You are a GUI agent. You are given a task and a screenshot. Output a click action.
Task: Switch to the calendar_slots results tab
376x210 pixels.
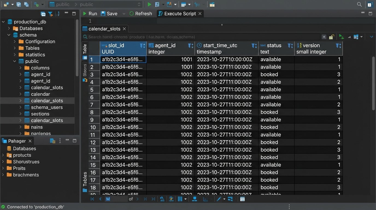104,28
